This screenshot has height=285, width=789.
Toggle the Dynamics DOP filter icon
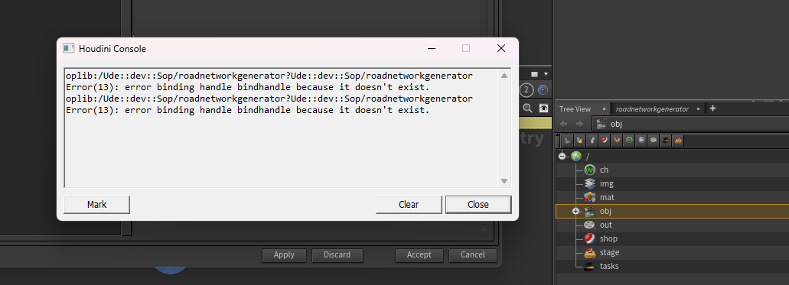[x=592, y=141]
